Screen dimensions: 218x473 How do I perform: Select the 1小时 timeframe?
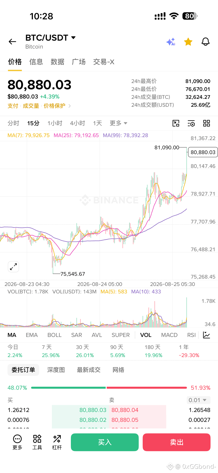tap(55, 123)
